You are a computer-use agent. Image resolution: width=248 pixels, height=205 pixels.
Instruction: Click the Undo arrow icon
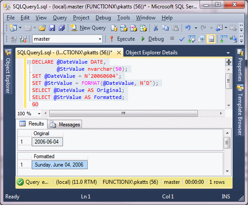click(x=188, y=28)
